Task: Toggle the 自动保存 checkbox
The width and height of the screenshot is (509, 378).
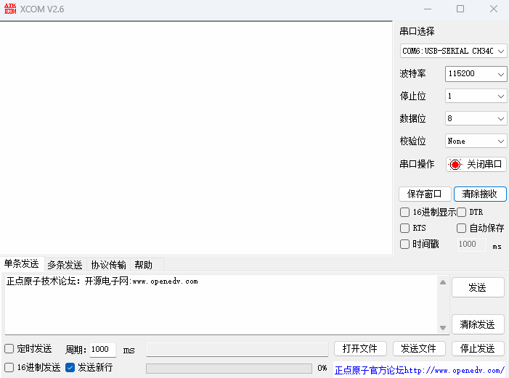Action: (461, 228)
